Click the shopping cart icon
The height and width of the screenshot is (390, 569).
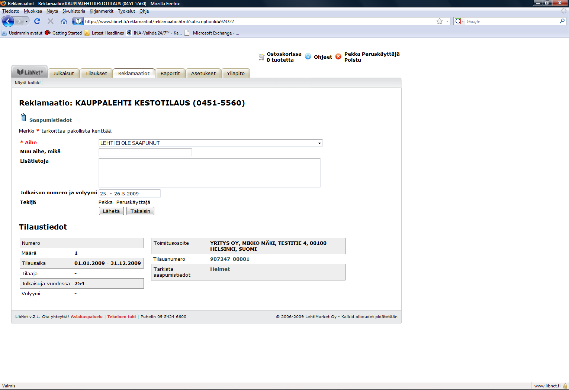coord(261,57)
